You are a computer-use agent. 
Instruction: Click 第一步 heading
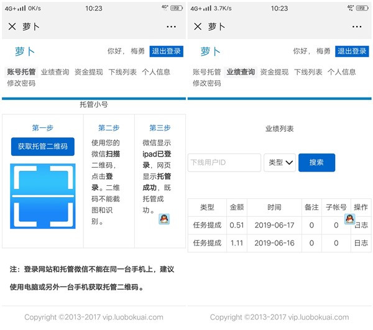click(43, 128)
